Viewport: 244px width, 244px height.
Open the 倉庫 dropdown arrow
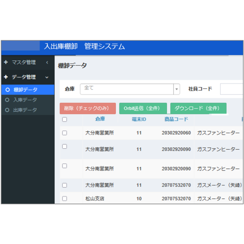[176, 89]
